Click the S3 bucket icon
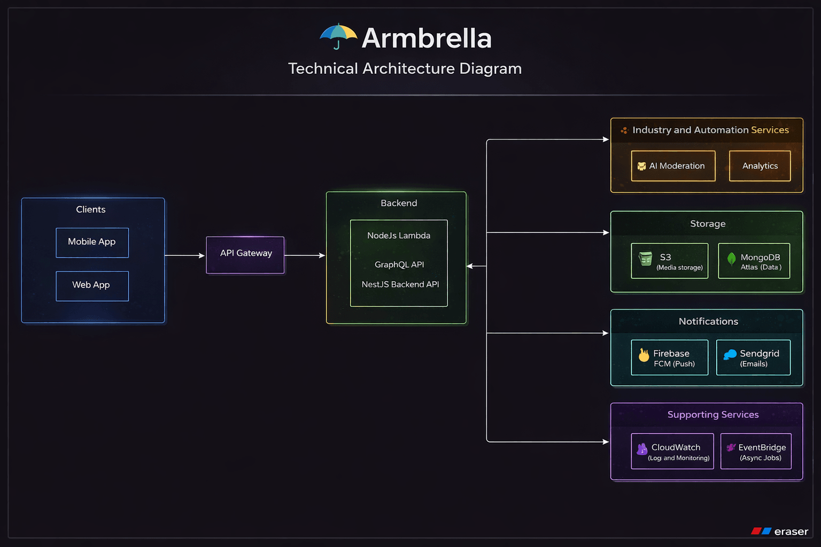This screenshot has width=821, height=547. point(645,259)
